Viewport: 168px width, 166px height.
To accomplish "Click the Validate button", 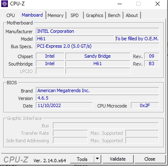I will click(118, 159).
